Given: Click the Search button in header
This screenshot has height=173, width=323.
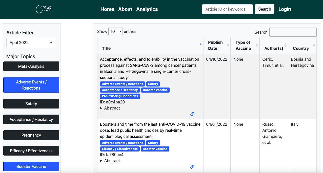Looking at the screenshot, I should pyautogui.click(x=265, y=9).
